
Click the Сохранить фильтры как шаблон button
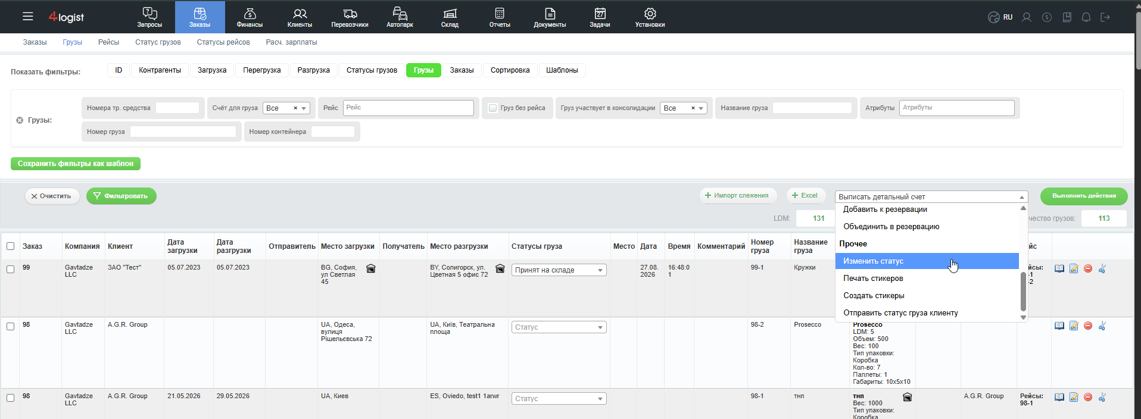pyautogui.click(x=76, y=164)
